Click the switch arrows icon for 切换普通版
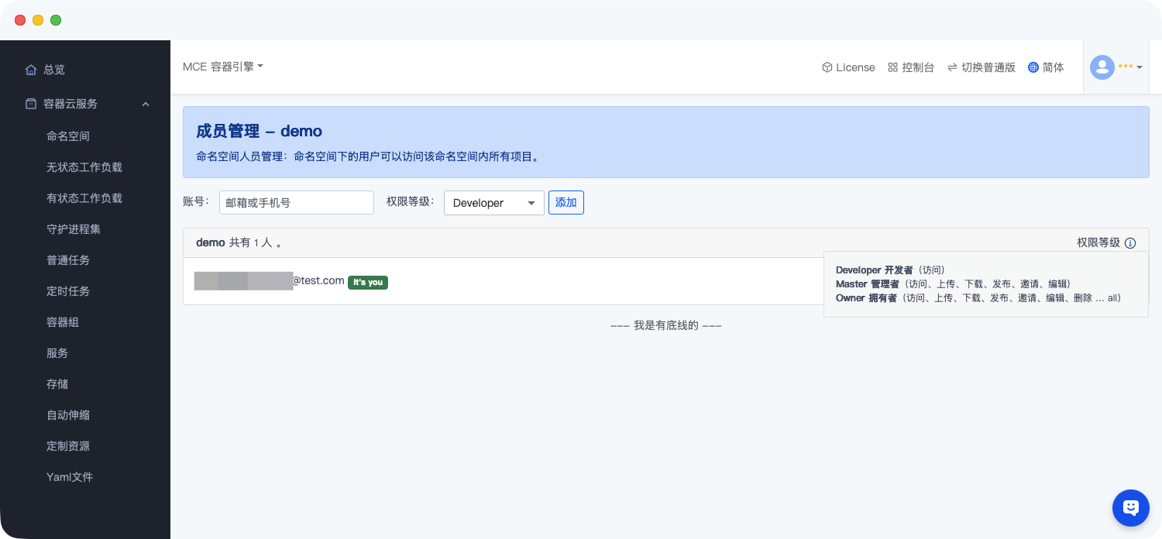The image size is (1162, 539). pos(952,67)
